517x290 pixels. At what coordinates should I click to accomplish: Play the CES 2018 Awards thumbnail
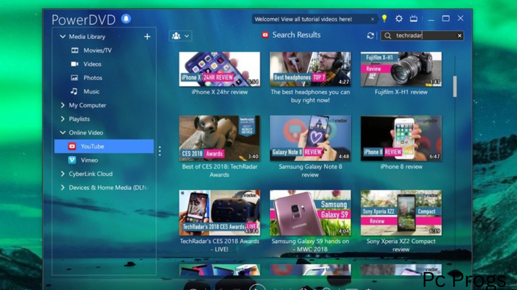coord(219,138)
